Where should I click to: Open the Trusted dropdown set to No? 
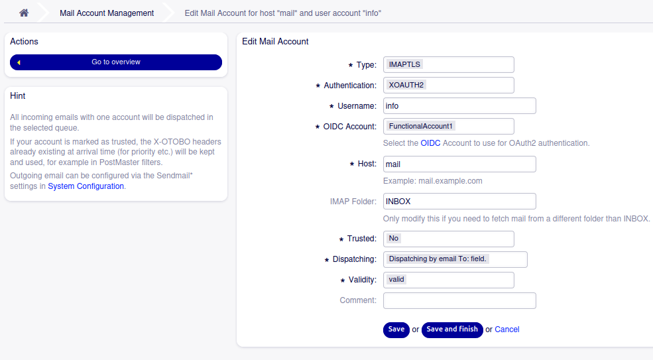tap(449, 239)
